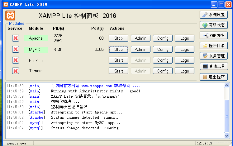233x146 pixels.
Task: Click the PHP切换 button
Action: [214, 35]
